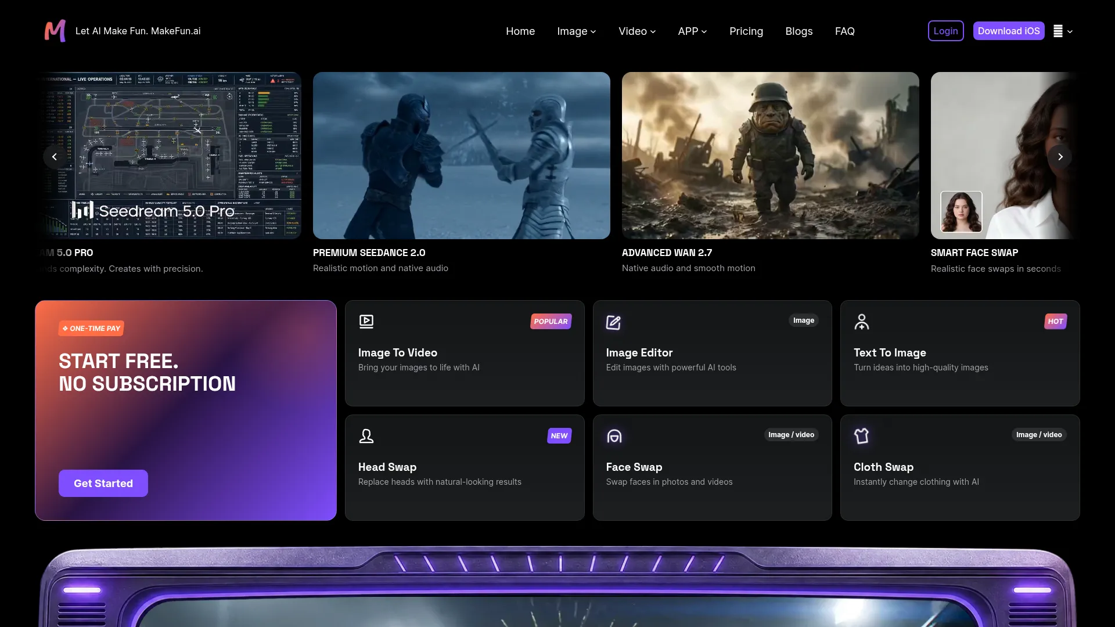The width and height of the screenshot is (1115, 627).
Task: Click the ONE-TIME PAY badge
Action: [92, 329]
